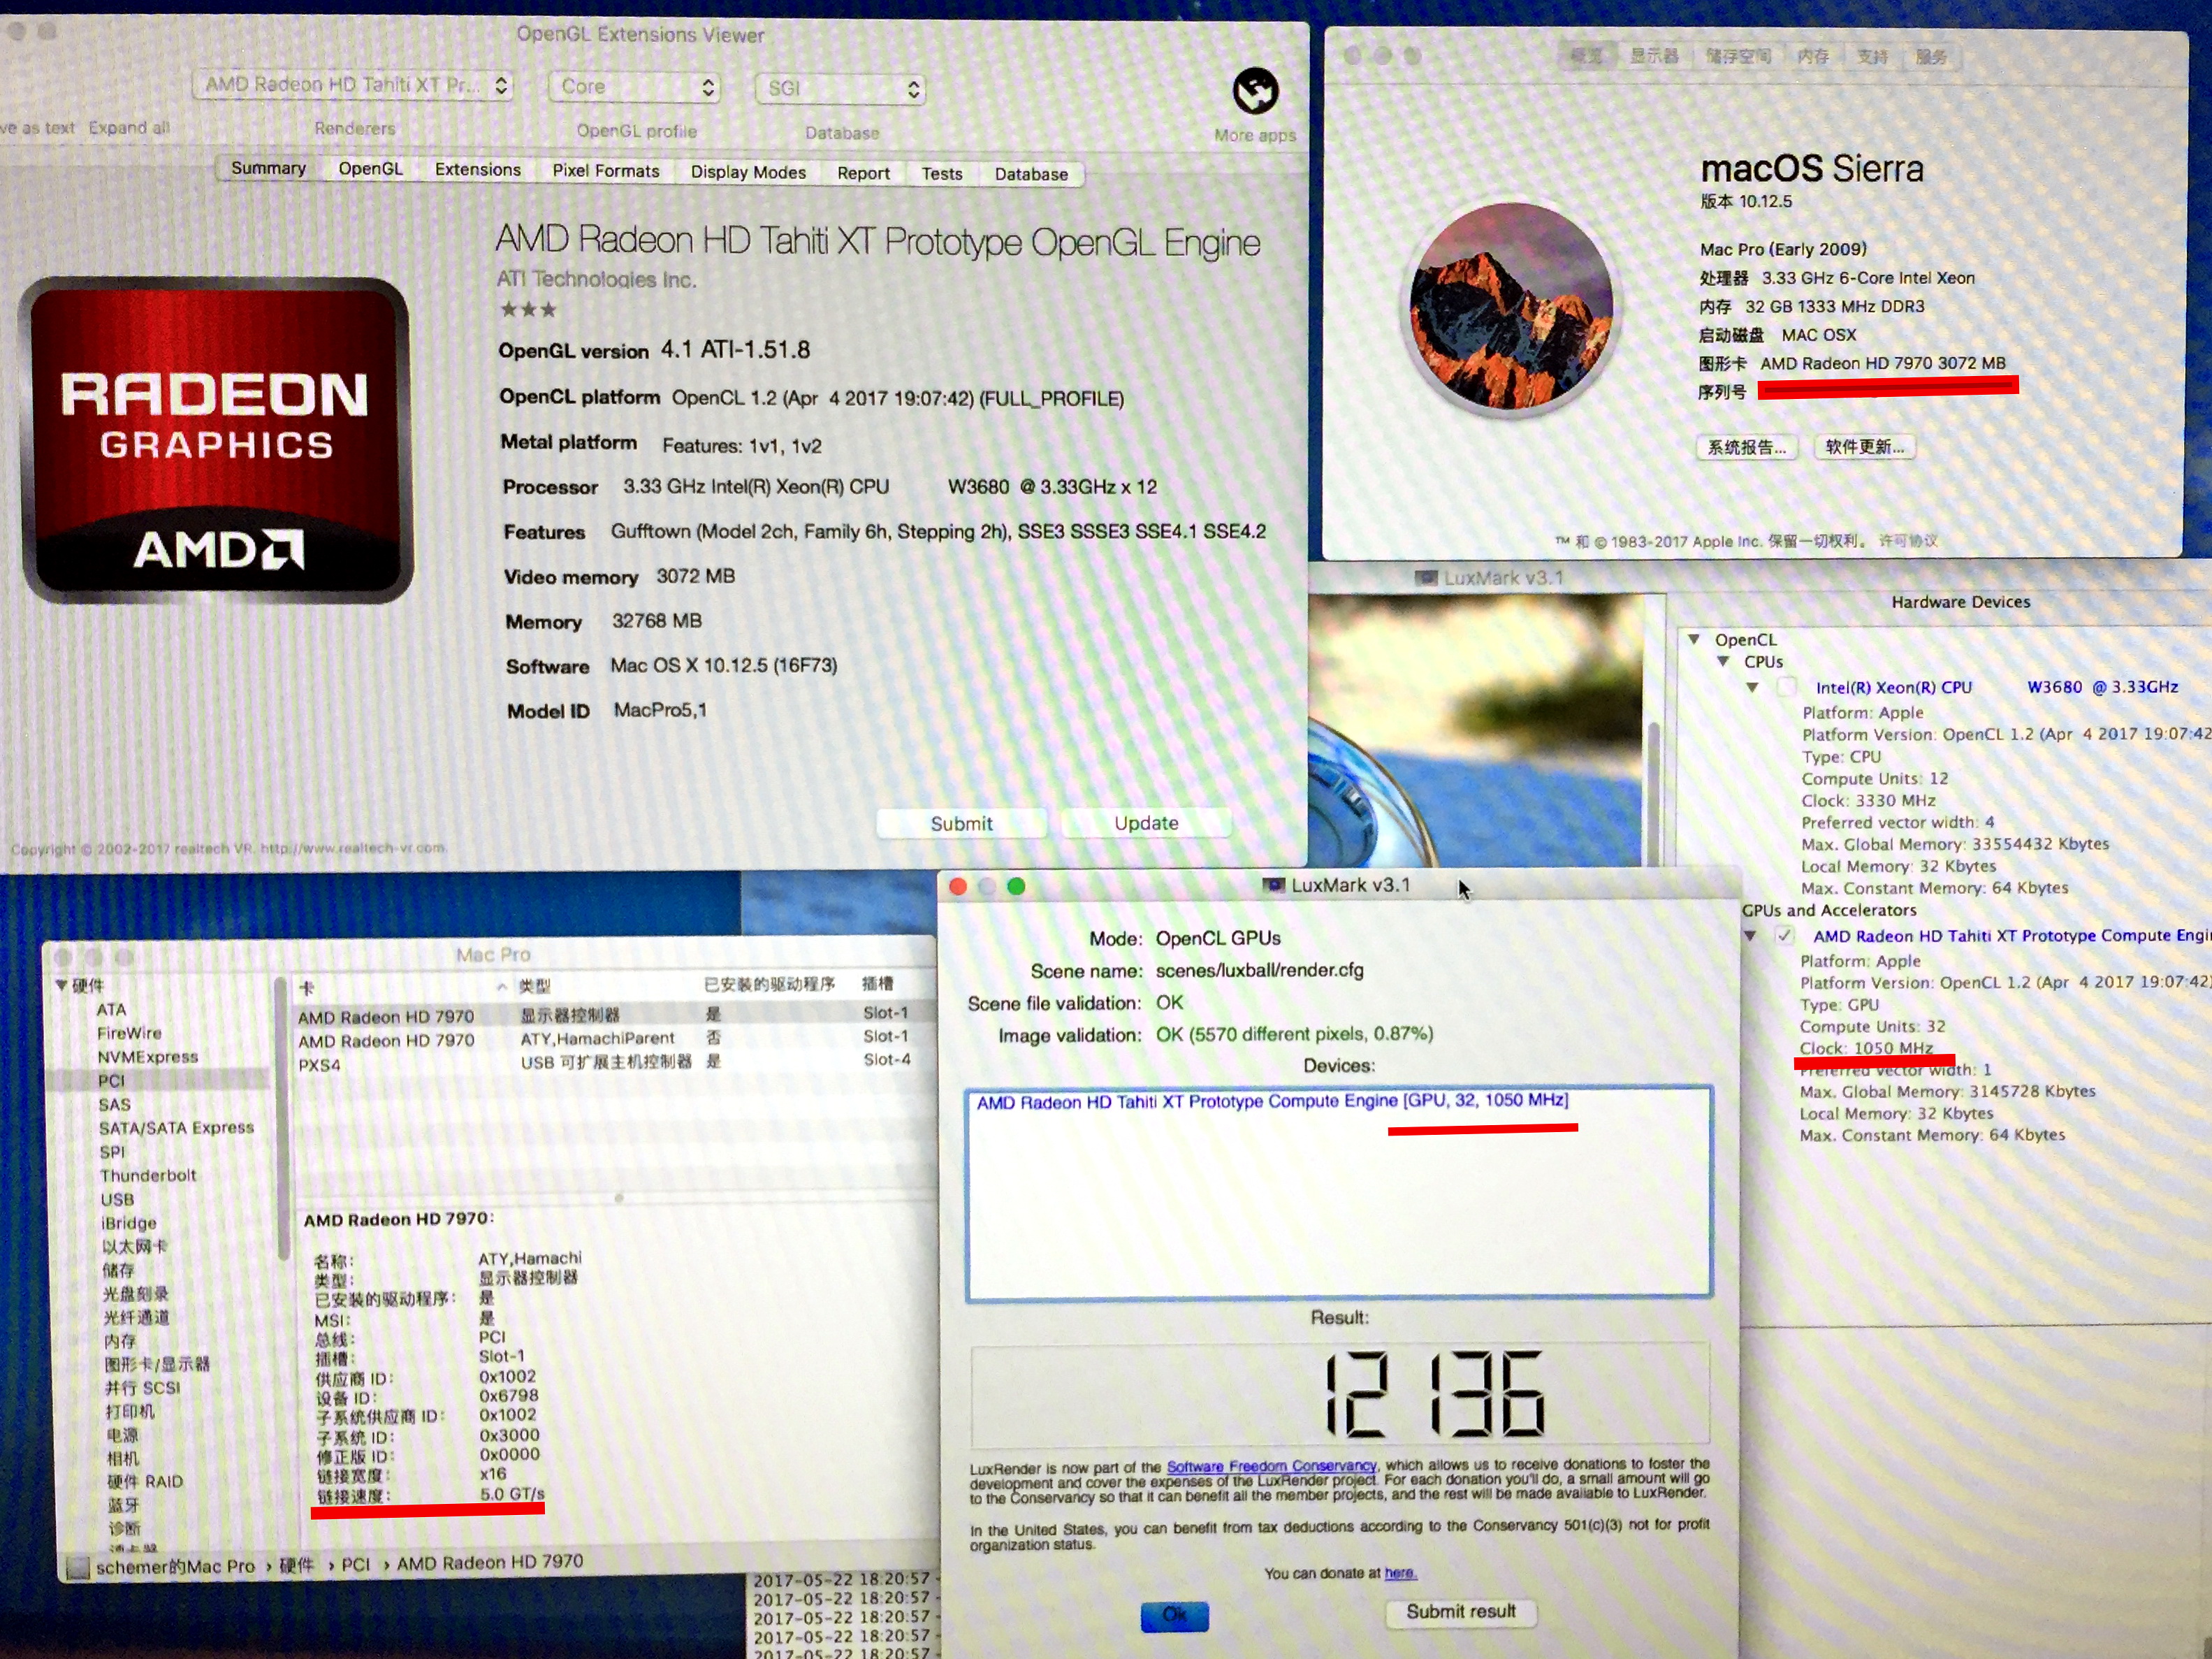Collapse the Intel(R) Xeon(R) CPU device details

click(1752, 687)
